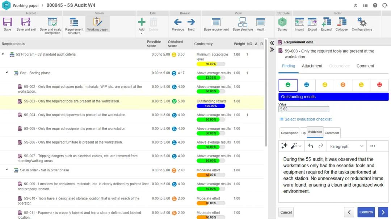Open the Requirement structure view
This screenshot has height=219, width=391.
74,22
